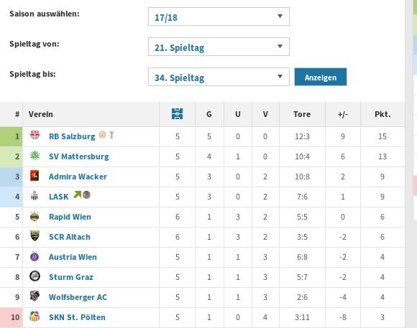Click the SKN St. Pölten club crest
Viewport: 417px width, 328px height.
tap(35, 317)
